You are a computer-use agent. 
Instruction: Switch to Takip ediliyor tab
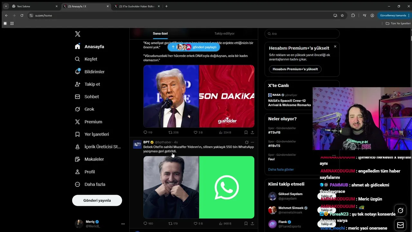click(x=224, y=34)
